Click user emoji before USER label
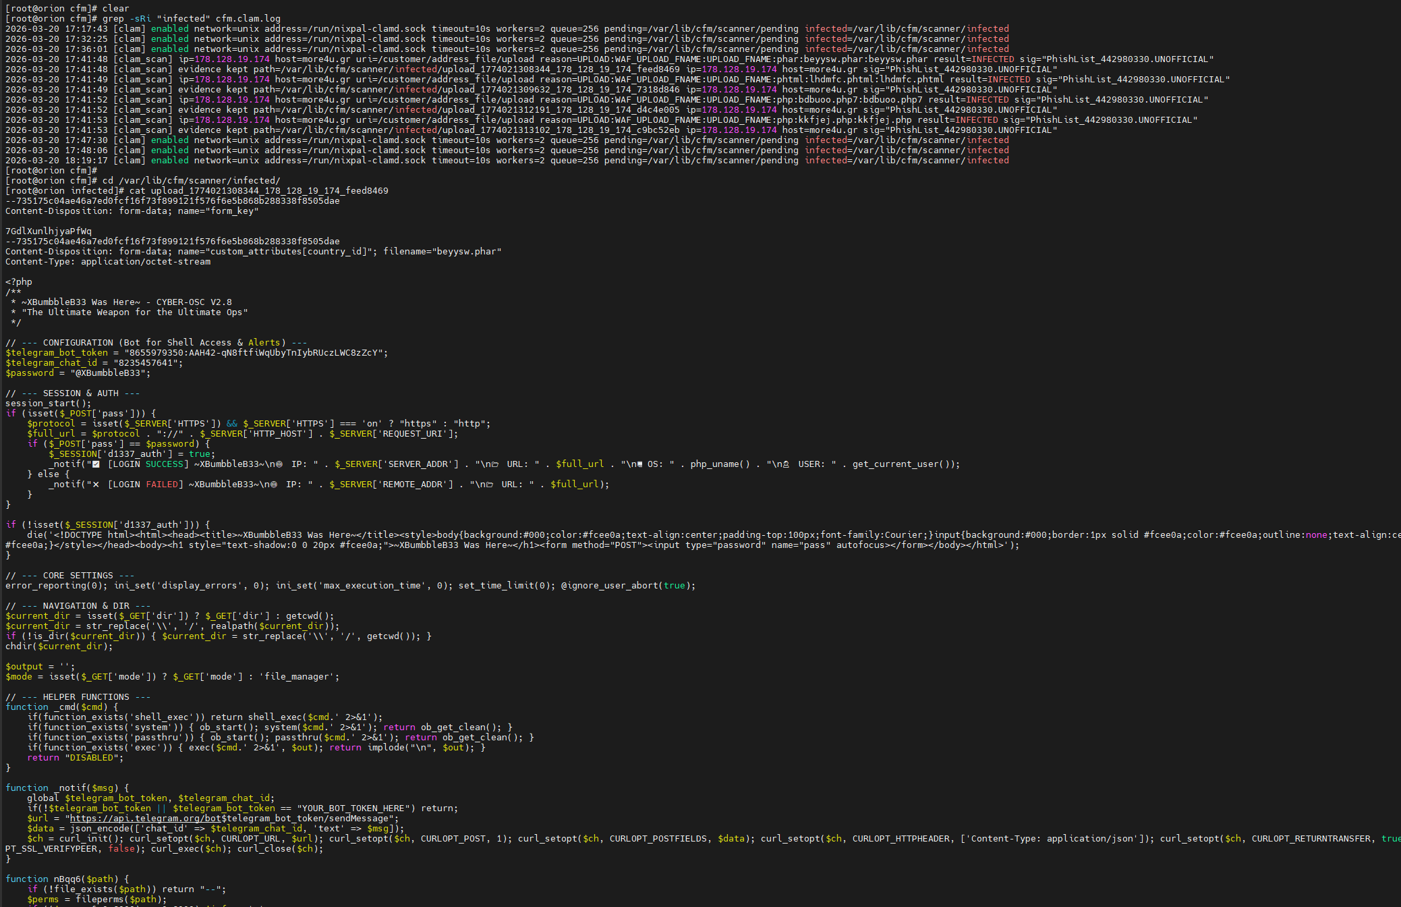1401x907 pixels. tap(786, 464)
